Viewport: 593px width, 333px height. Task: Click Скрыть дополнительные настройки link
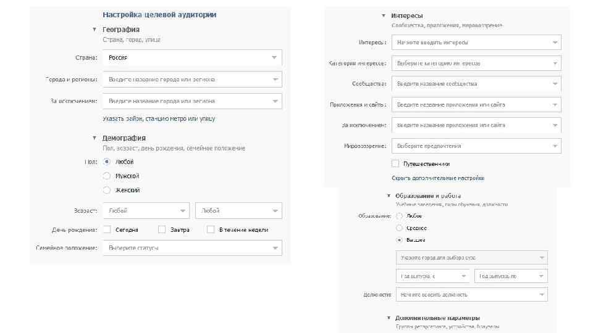tap(438, 178)
